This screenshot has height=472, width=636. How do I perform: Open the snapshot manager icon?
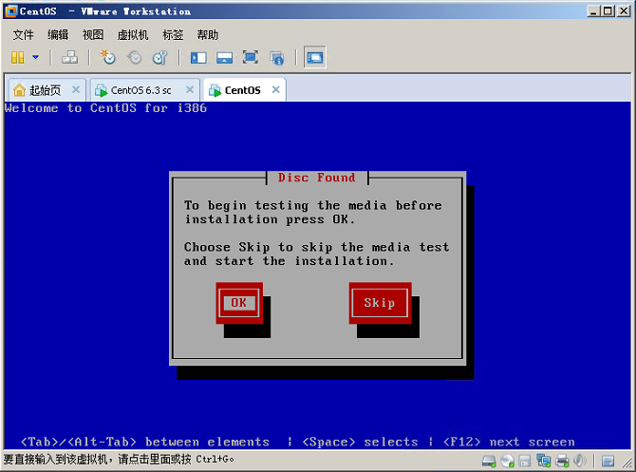[159, 57]
